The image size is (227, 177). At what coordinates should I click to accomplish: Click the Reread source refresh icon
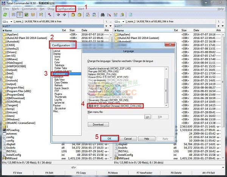click(5, 15)
